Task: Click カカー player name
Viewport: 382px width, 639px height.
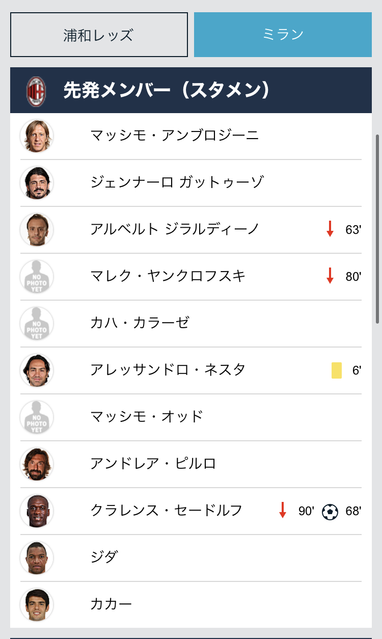Action: [111, 604]
